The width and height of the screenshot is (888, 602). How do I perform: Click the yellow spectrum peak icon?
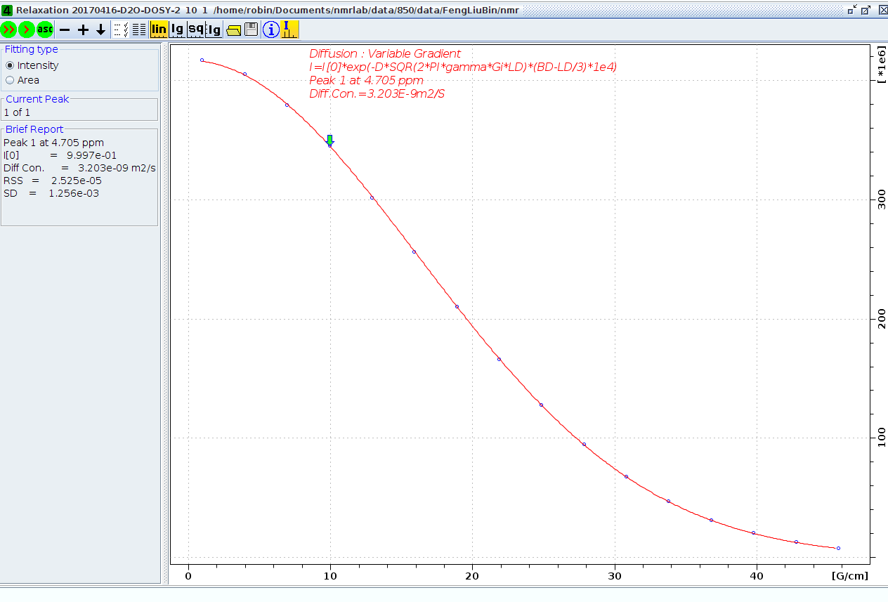click(x=290, y=30)
